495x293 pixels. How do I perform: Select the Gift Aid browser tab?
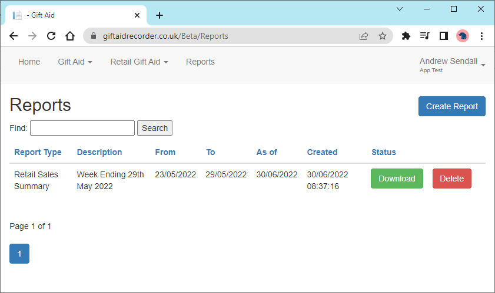[x=76, y=15]
